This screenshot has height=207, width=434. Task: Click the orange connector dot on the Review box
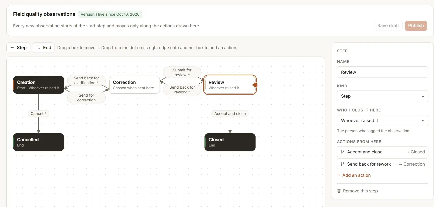(255, 85)
